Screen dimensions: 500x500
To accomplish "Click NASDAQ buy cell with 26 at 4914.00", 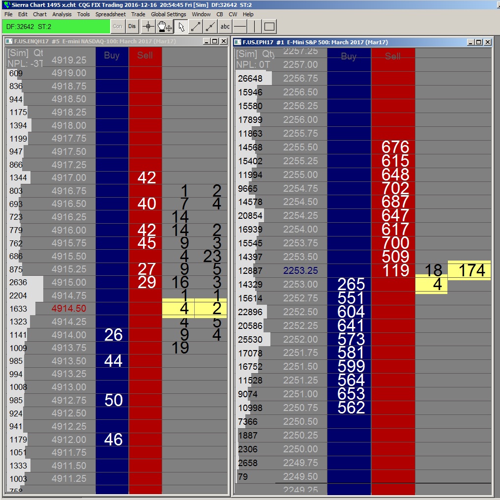I will pos(112,335).
